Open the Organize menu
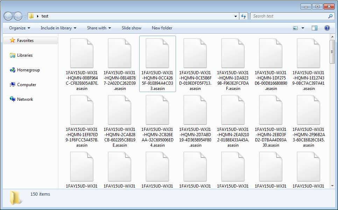 click(x=19, y=28)
